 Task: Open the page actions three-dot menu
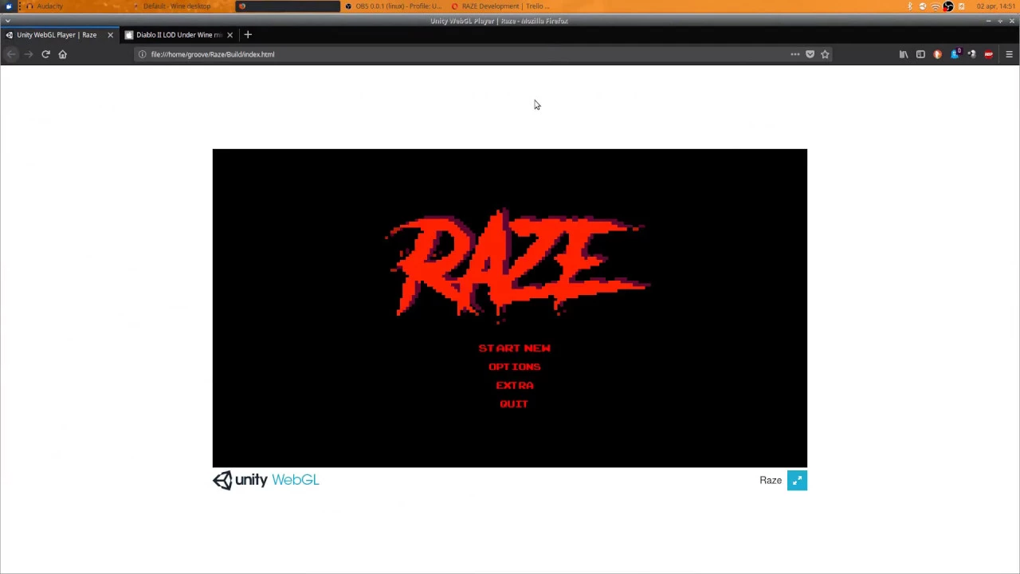click(x=794, y=54)
